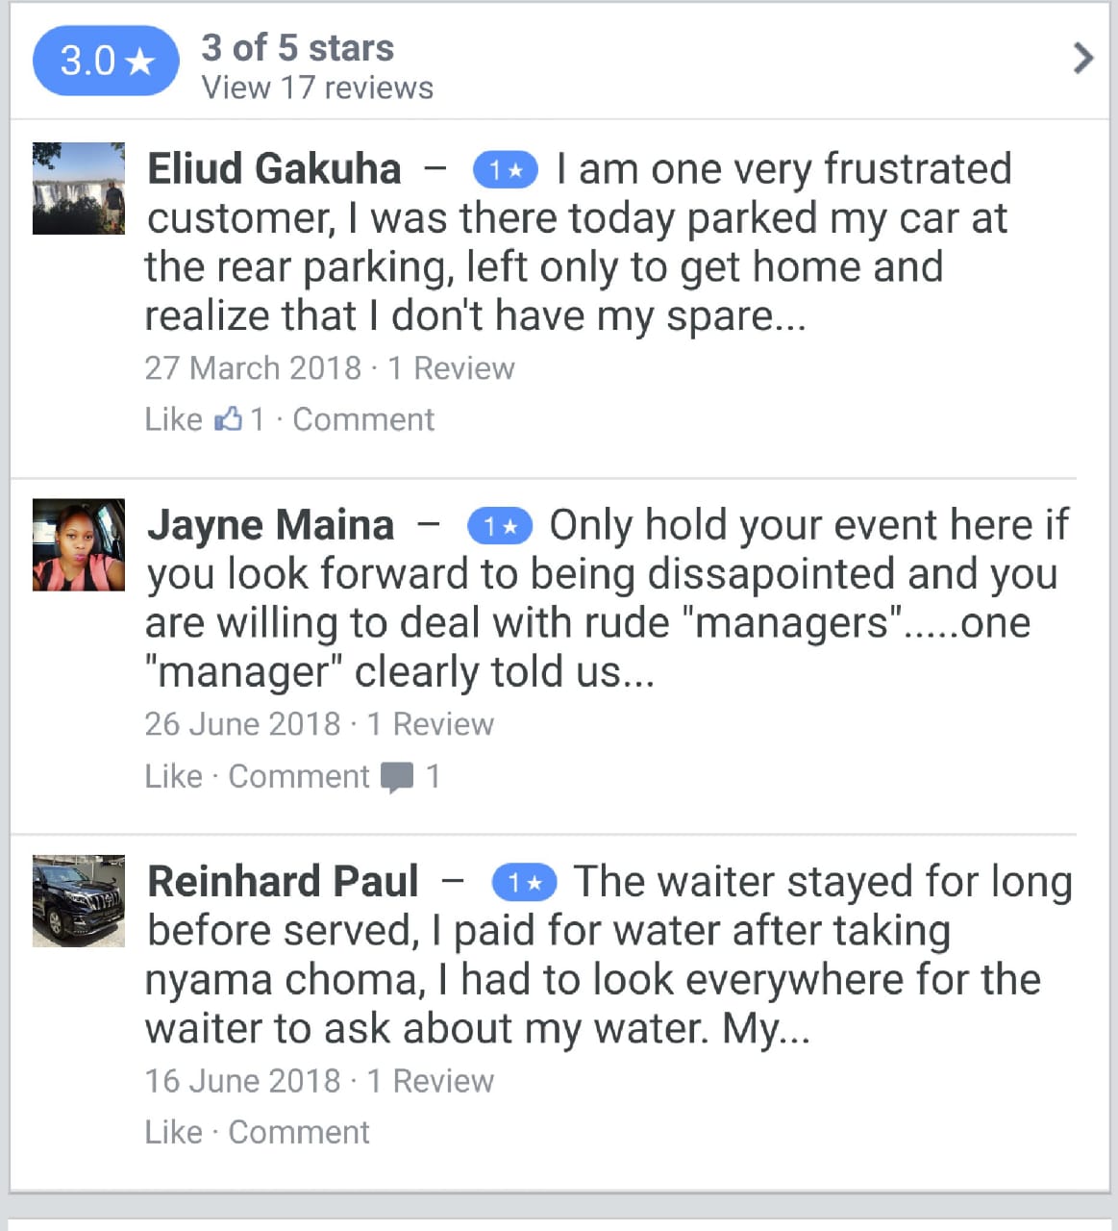Click speech bubble icon on Jayne's review
Image resolution: width=1118 pixels, height=1231 pixels.
(397, 776)
